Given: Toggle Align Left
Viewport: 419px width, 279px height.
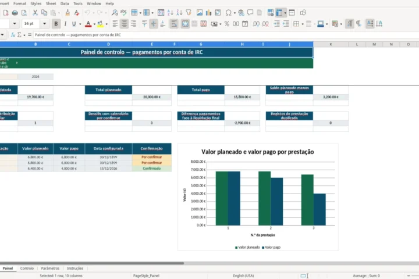Looking at the screenshot, I should [x=115, y=24].
